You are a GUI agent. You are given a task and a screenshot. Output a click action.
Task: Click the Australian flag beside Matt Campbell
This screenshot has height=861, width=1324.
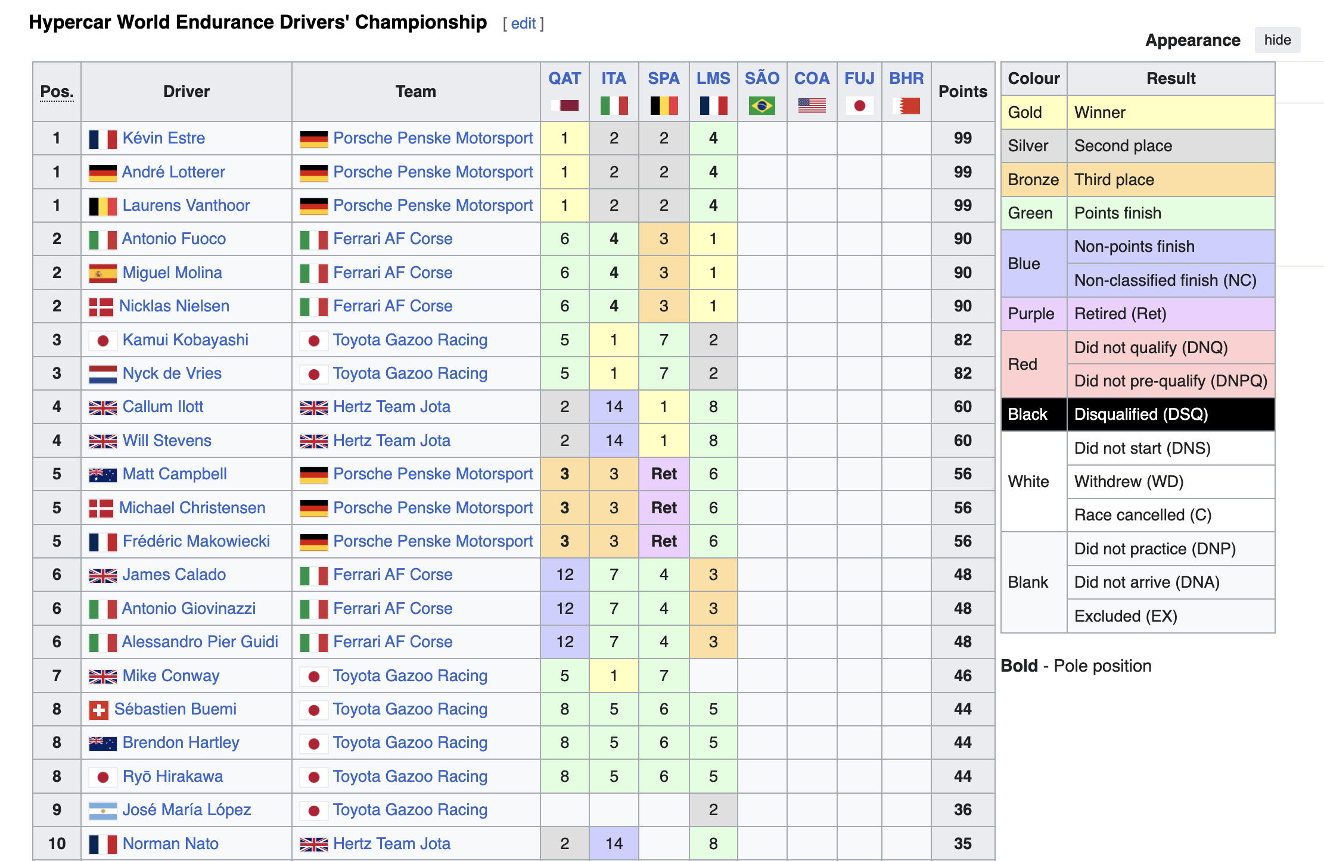[x=102, y=475]
